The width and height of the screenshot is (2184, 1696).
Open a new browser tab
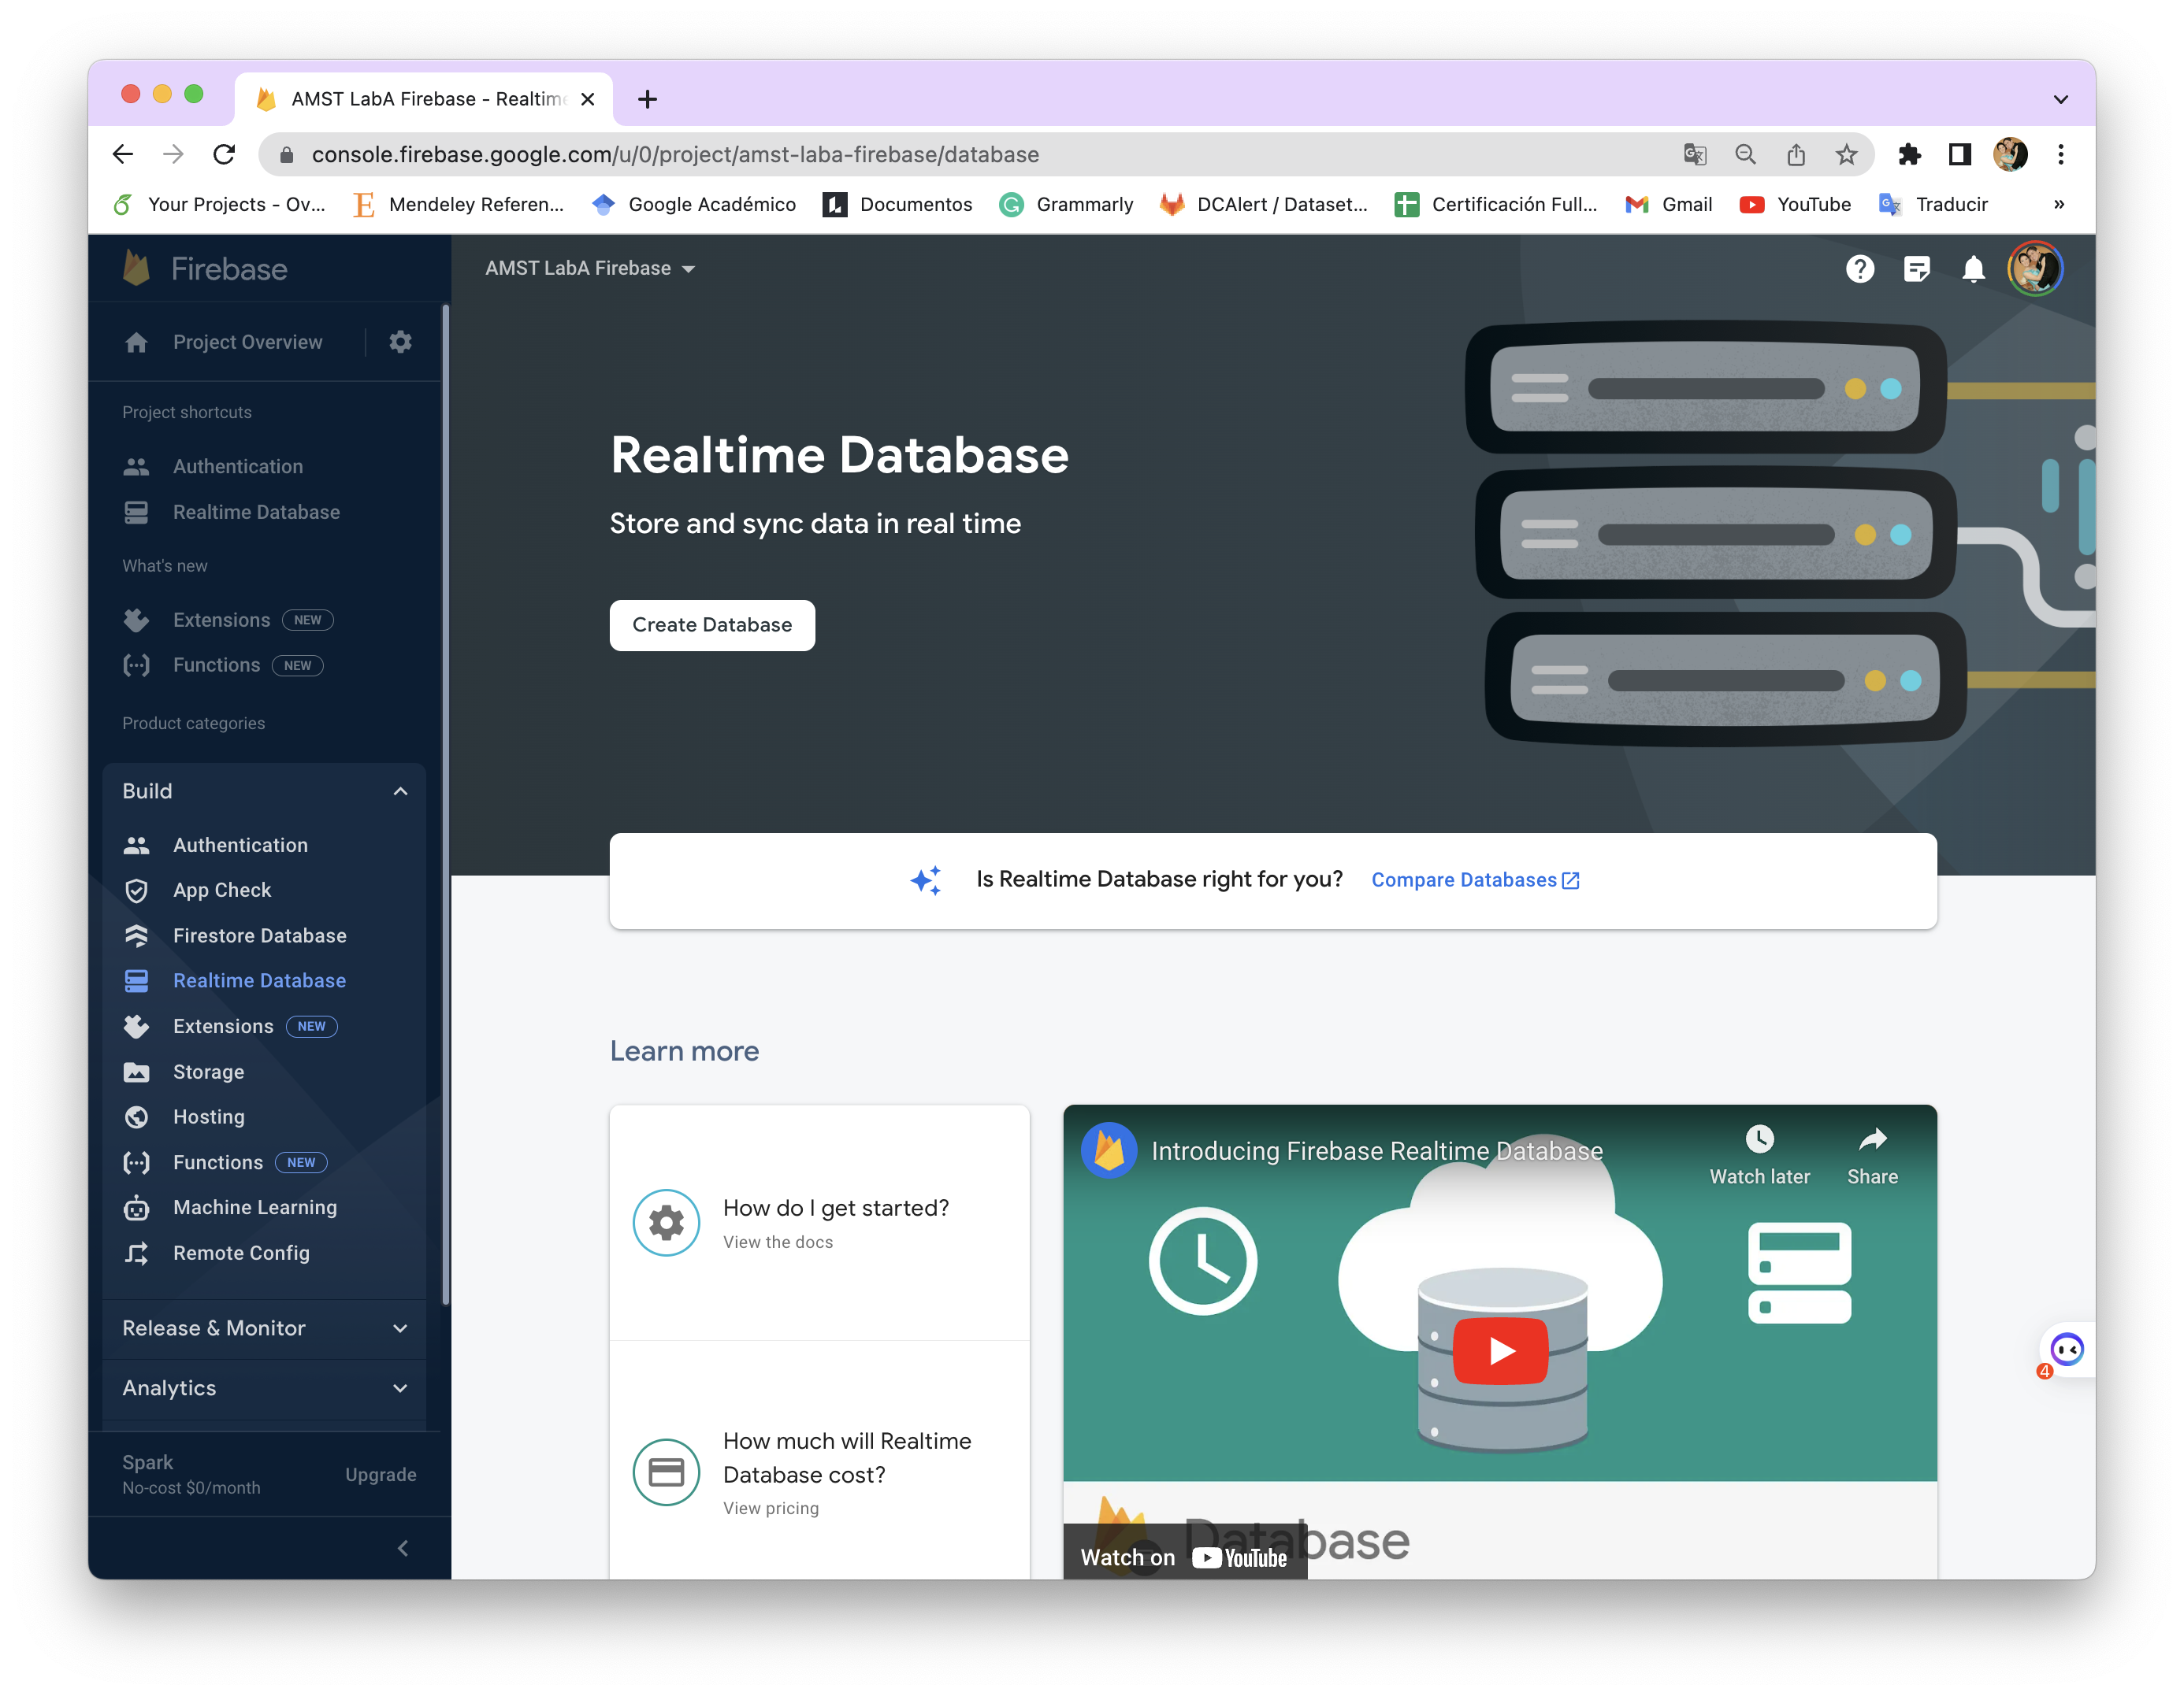pos(647,99)
